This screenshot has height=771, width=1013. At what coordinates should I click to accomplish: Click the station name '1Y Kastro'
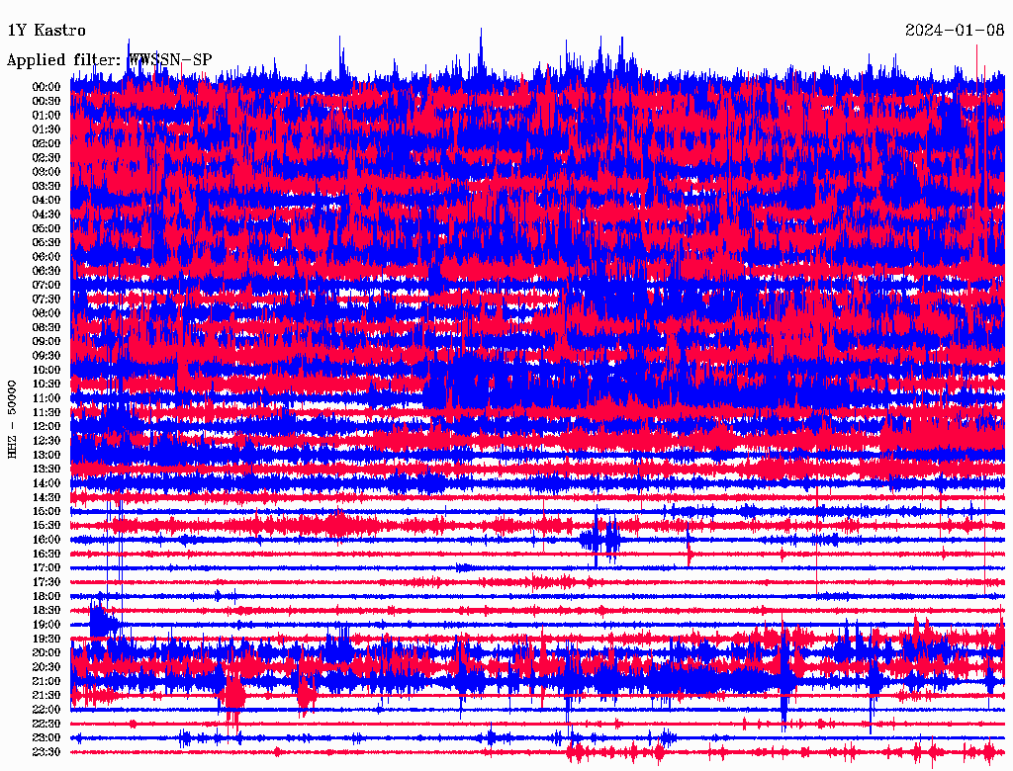[x=46, y=31]
